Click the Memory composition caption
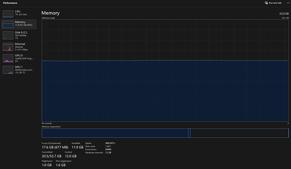The width and height of the screenshot is (291, 169). pos(51,127)
